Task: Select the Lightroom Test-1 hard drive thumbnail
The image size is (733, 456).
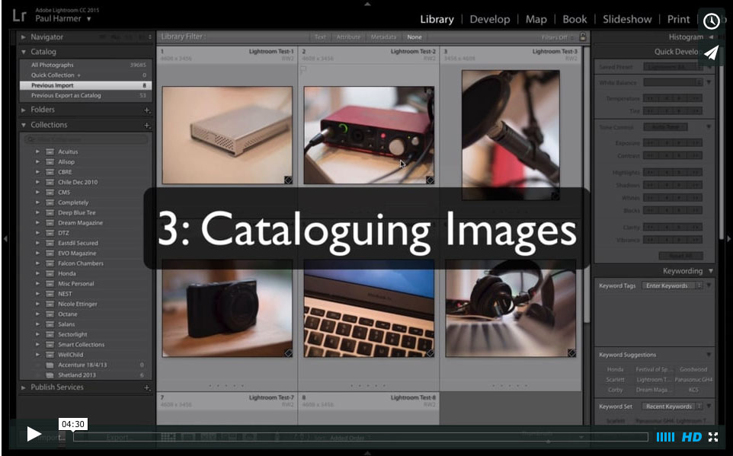Action: pyautogui.click(x=227, y=135)
